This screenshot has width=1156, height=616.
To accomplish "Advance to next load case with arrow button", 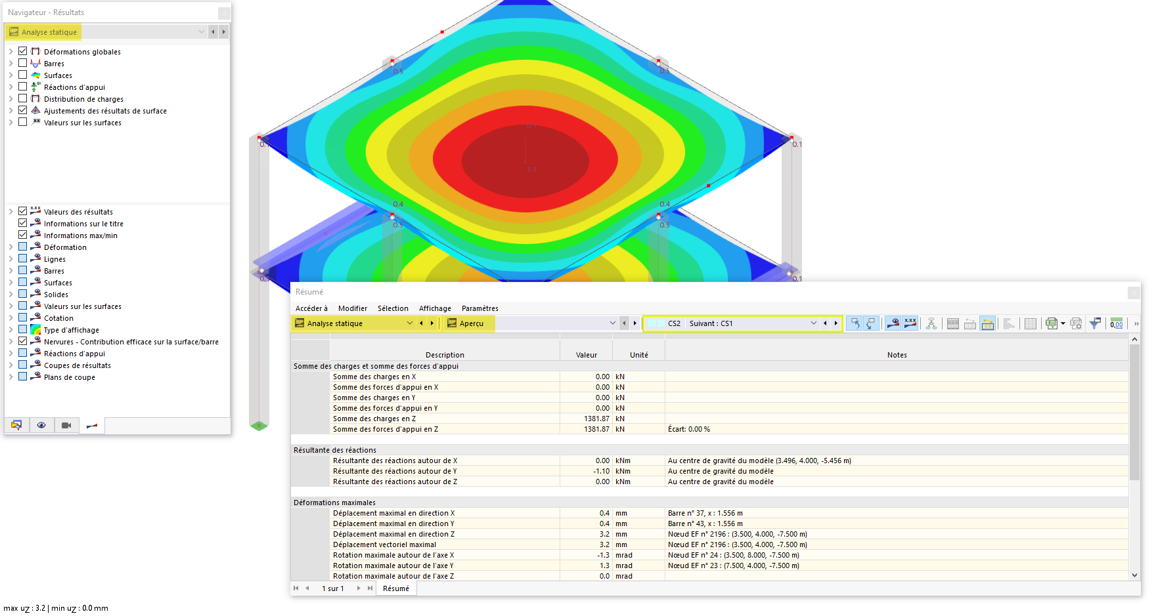I will (x=834, y=323).
